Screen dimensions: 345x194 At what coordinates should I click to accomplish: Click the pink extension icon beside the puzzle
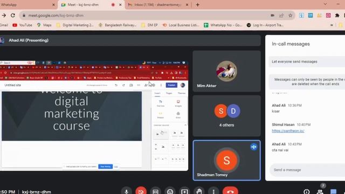[328, 16]
